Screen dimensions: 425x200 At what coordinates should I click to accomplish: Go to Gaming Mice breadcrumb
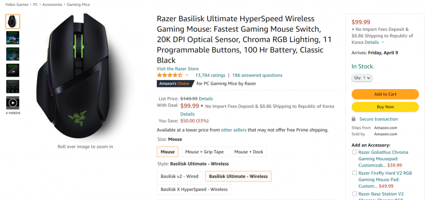point(78,5)
